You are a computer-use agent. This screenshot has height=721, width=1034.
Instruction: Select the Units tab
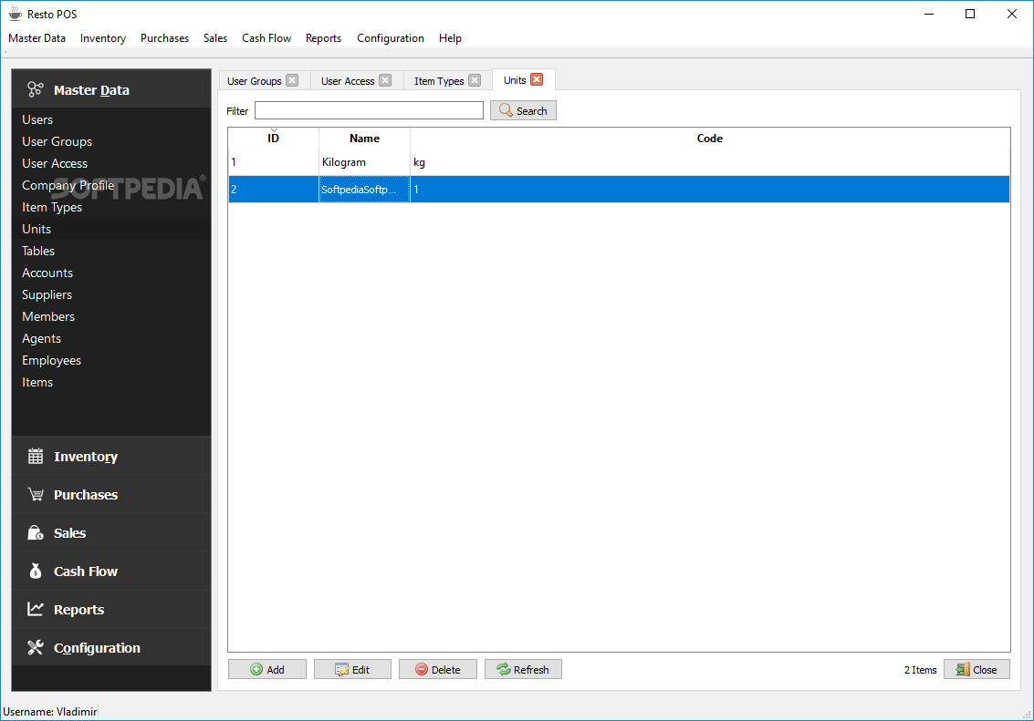[x=515, y=80]
